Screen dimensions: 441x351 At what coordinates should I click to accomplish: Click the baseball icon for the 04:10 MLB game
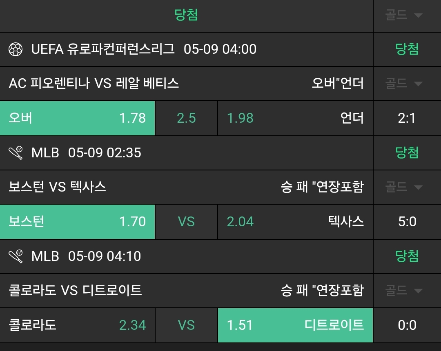click(x=16, y=256)
